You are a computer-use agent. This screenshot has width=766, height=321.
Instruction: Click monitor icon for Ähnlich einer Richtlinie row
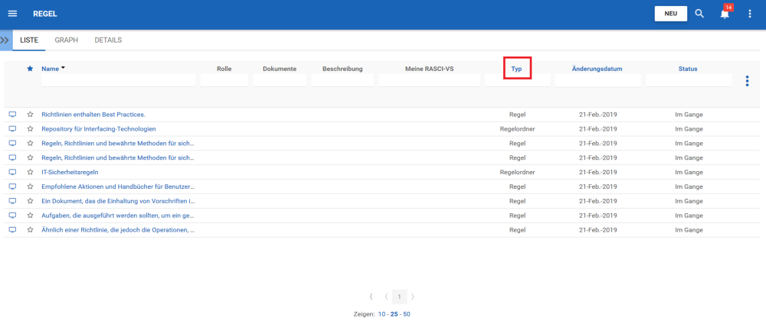click(13, 229)
